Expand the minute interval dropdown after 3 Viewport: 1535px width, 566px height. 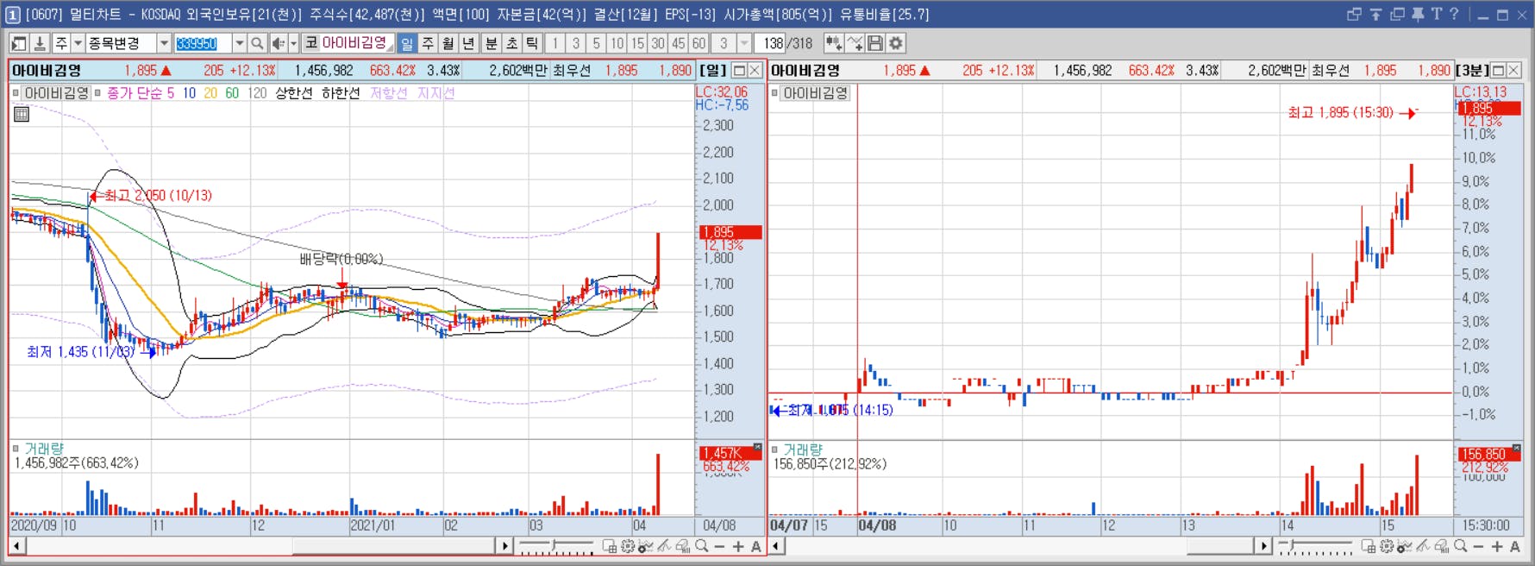[745, 43]
